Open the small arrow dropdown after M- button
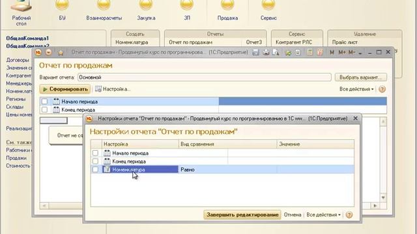 (x=360, y=53)
